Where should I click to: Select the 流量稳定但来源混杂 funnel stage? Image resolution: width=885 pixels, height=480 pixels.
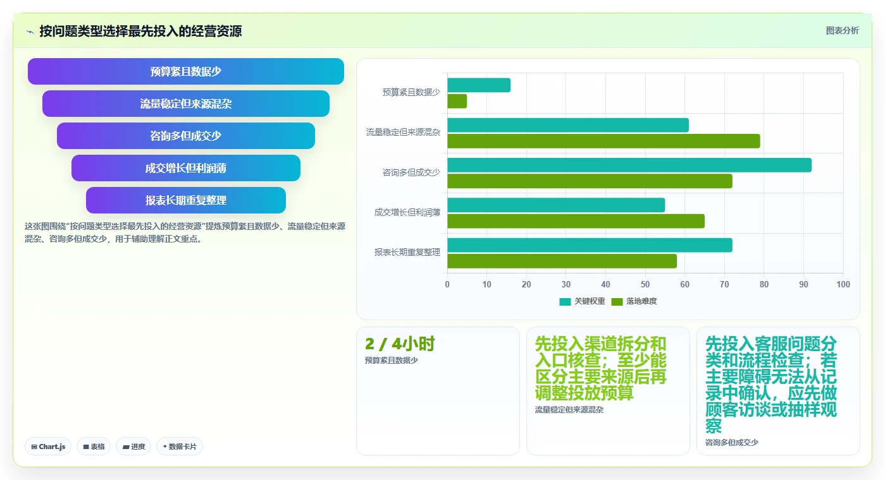click(186, 104)
